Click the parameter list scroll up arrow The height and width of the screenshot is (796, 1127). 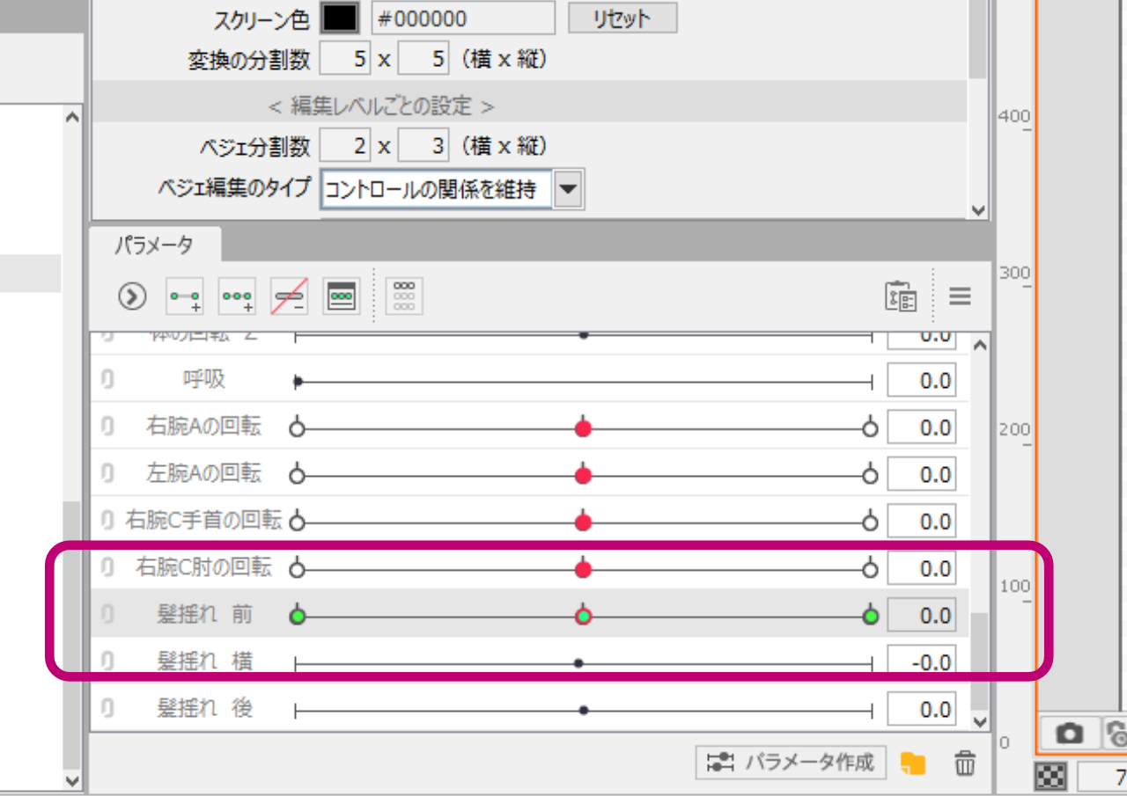tap(980, 347)
